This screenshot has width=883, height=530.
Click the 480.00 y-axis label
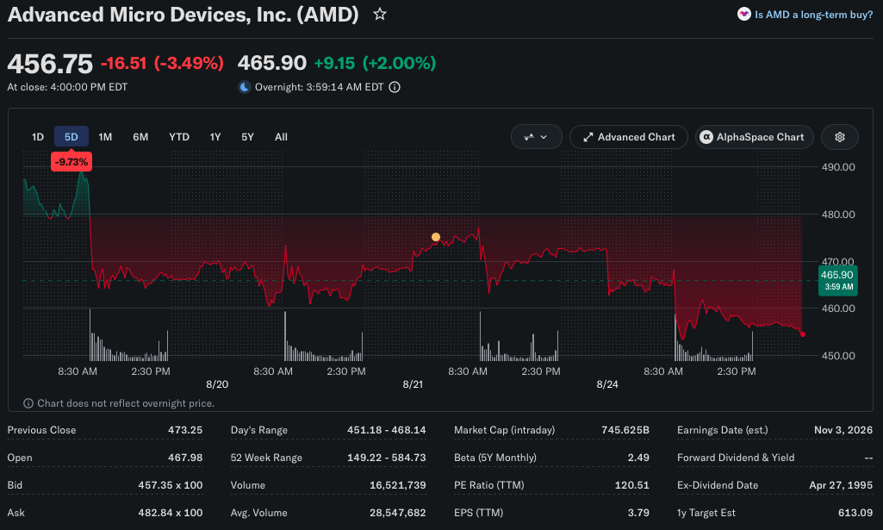838,214
